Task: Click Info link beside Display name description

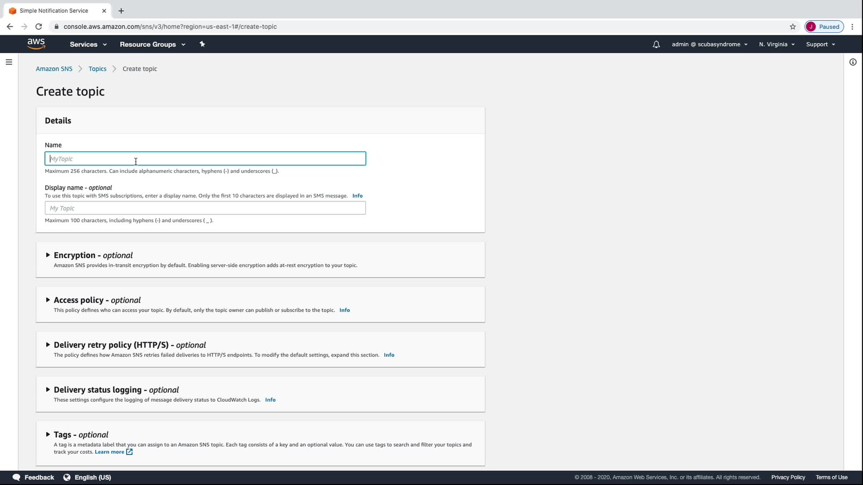Action: coord(358,196)
